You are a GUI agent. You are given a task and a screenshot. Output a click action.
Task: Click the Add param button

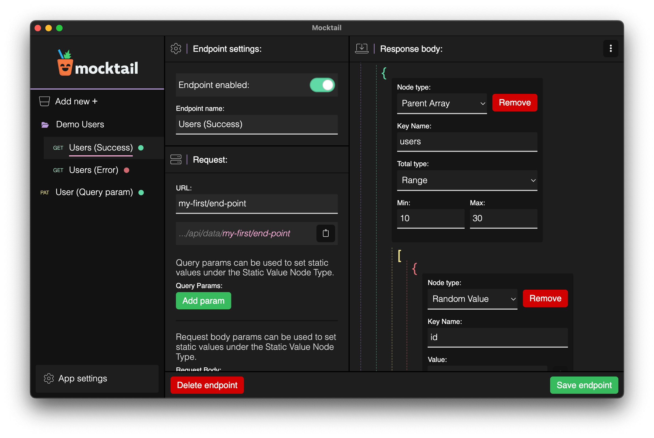203,300
